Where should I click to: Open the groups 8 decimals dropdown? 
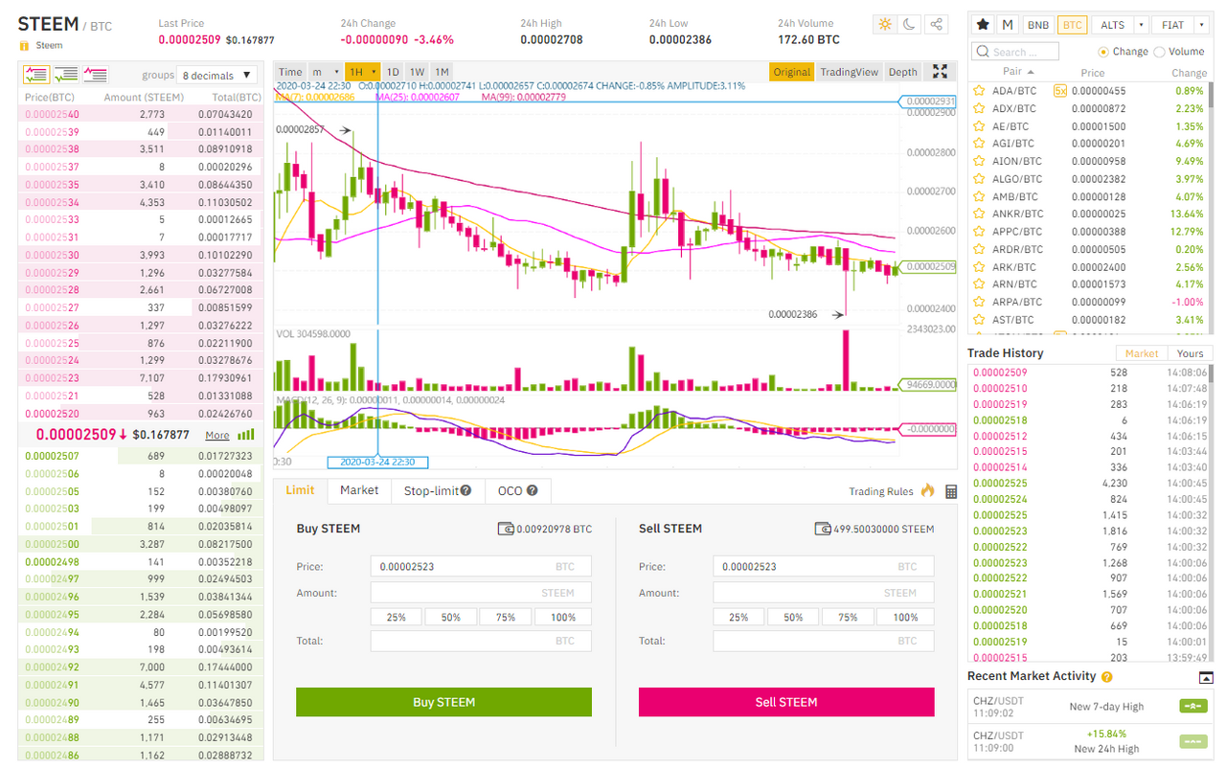tap(218, 75)
